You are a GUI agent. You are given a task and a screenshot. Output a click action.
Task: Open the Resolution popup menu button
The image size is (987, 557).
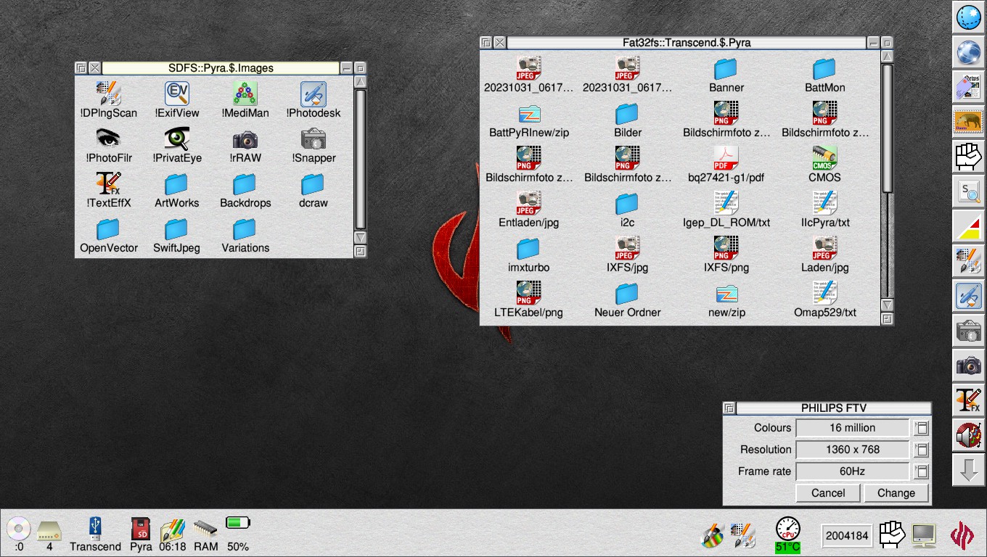pos(922,450)
